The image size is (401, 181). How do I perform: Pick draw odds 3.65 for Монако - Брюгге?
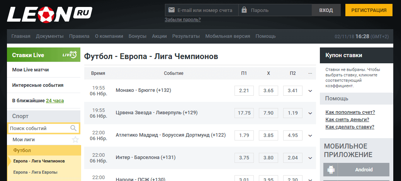(x=268, y=91)
